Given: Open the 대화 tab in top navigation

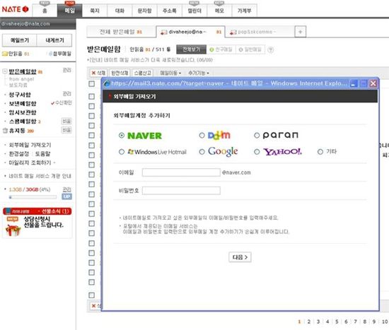Looking at the screenshot, I should click(120, 11).
